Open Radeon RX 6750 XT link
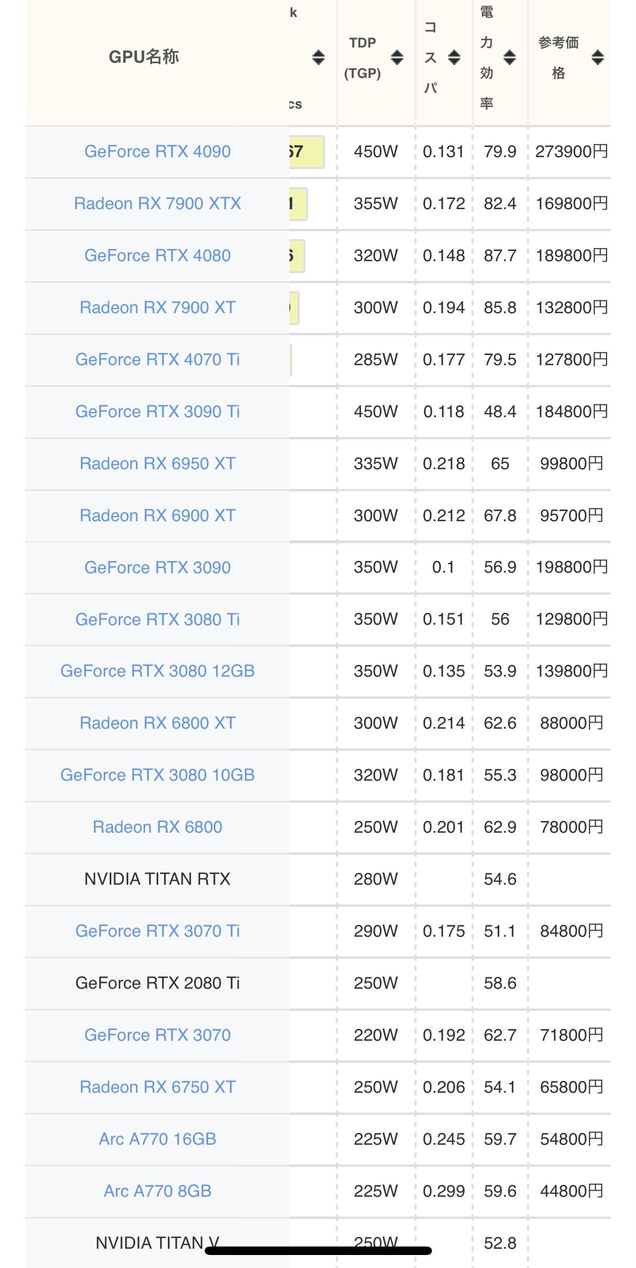 tap(158, 1087)
